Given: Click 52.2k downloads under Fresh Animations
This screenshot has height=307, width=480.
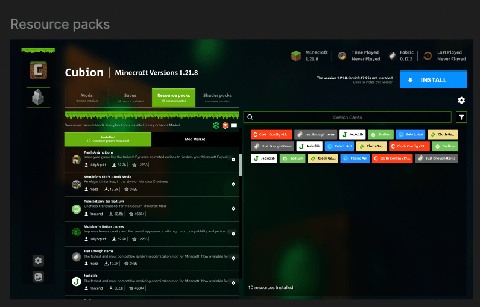Looking at the screenshot, I should tap(119, 165).
